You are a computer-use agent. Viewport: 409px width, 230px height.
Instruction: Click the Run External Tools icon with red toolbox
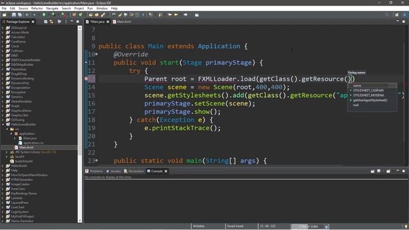pos(63,15)
